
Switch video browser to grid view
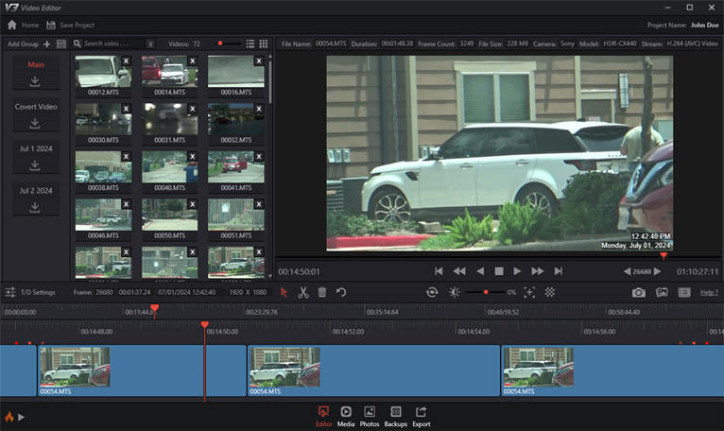tap(264, 43)
